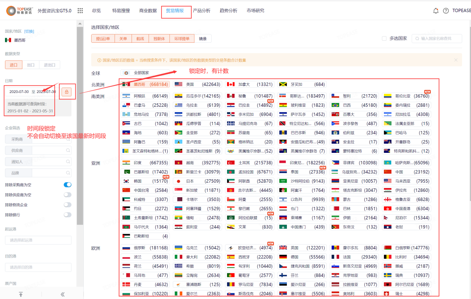Select the India flag 印度

(145, 162)
